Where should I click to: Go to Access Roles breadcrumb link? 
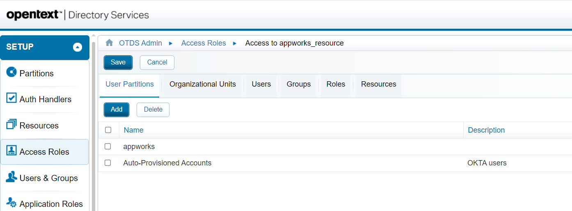204,43
